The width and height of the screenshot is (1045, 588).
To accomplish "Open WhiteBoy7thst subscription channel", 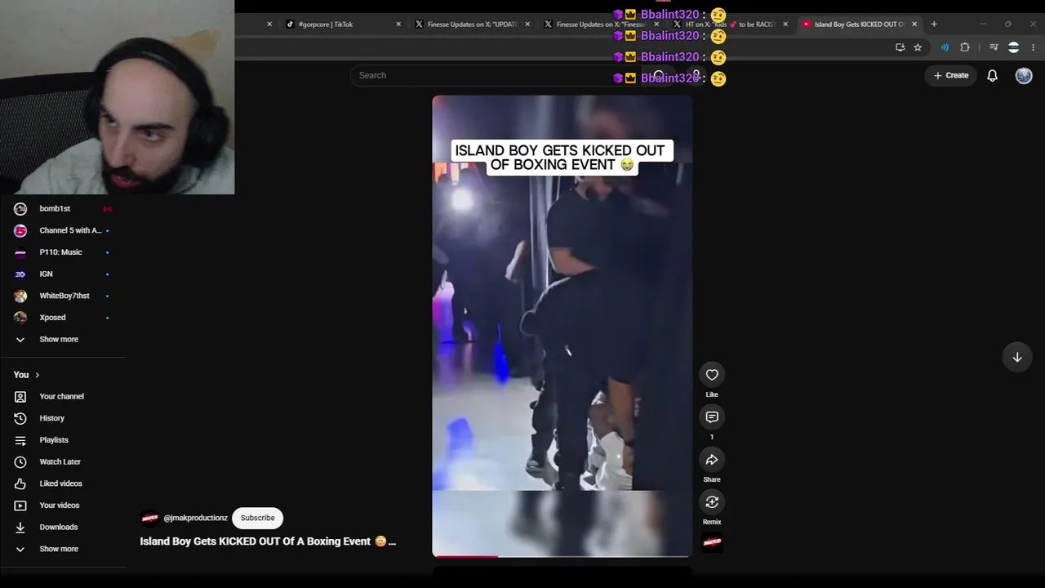I will tap(64, 296).
